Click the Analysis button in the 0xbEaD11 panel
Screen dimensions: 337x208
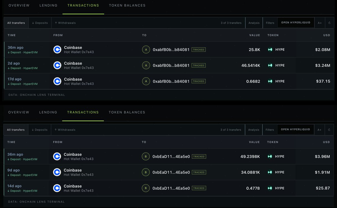point(254,130)
